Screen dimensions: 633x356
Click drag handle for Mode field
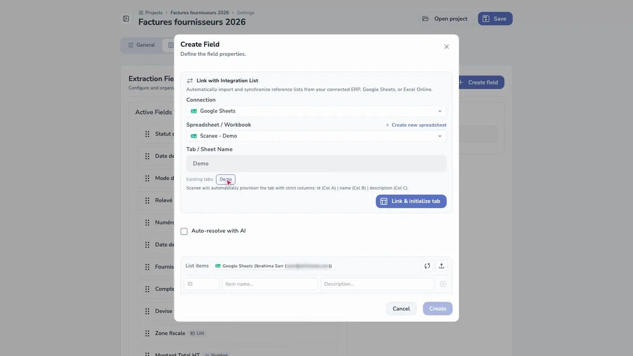pos(147,178)
